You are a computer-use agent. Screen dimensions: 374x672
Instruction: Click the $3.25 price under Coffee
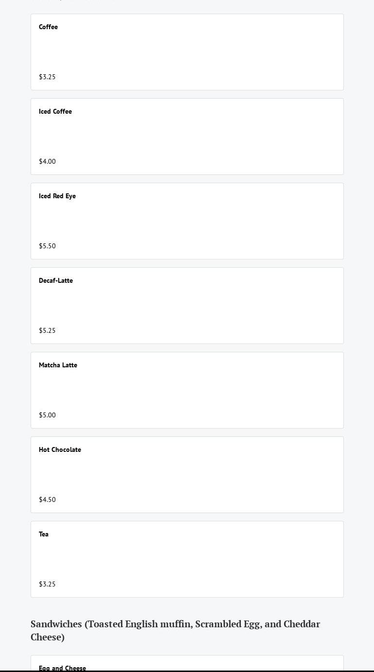click(47, 77)
